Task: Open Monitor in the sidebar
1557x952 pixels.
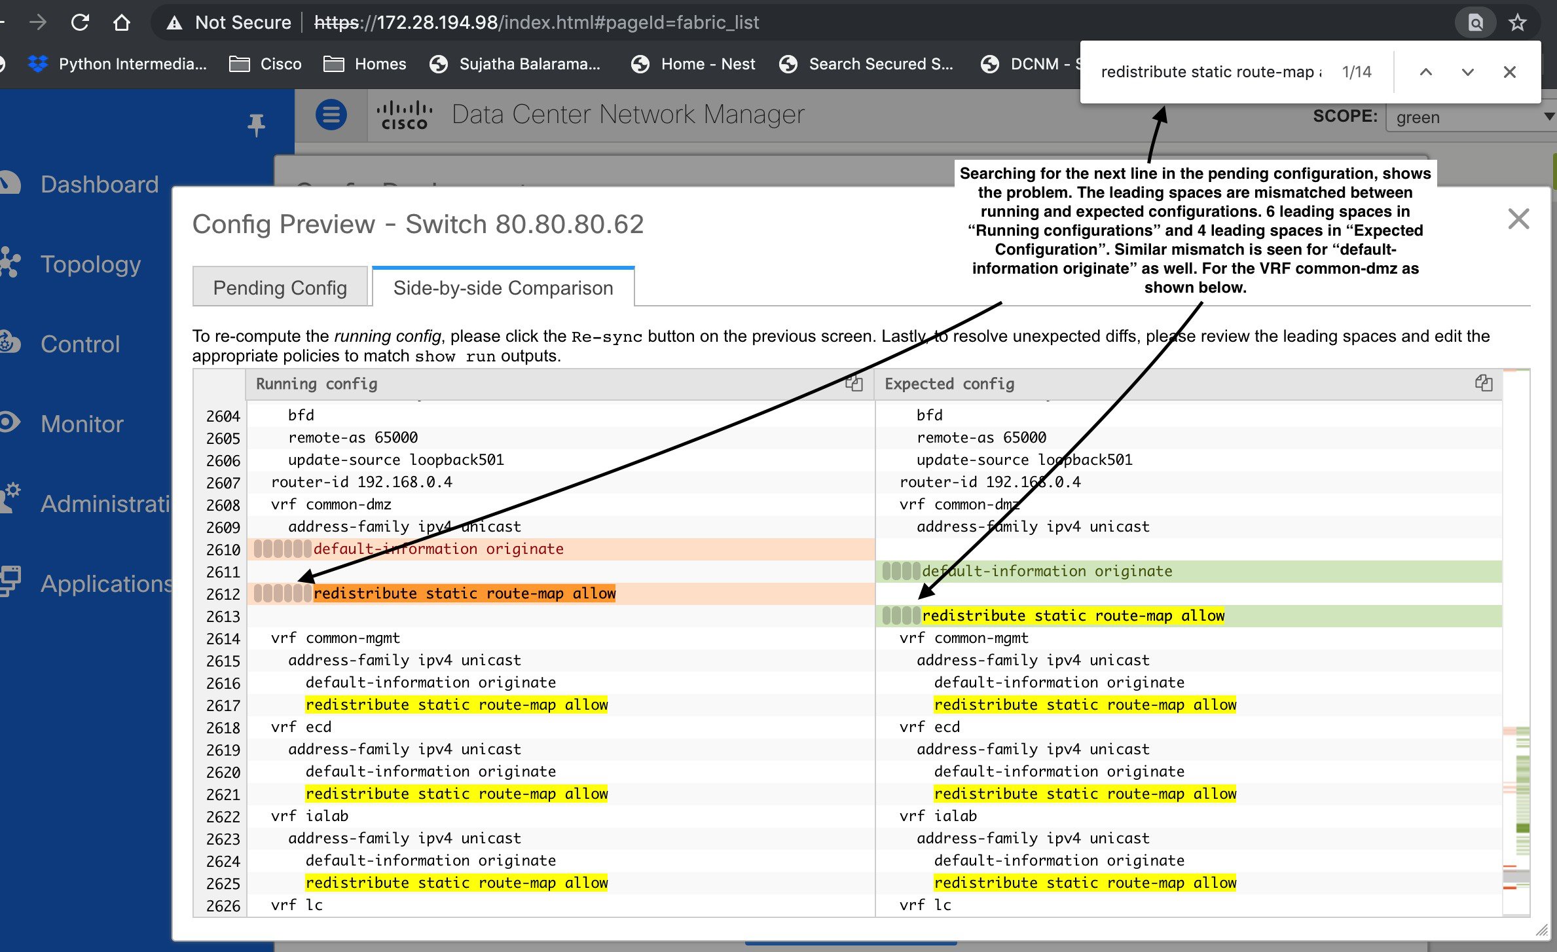Action: [x=82, y=424]
